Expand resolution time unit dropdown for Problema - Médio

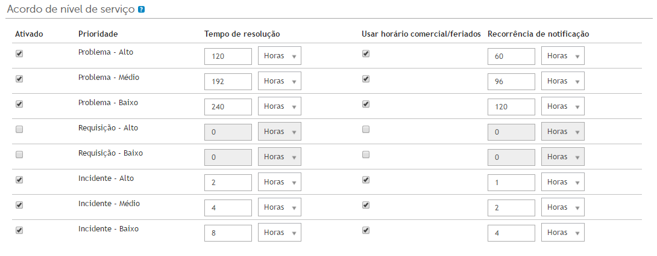pos(280,82)
